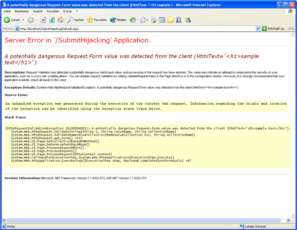Open the Forward history dropdown arrow
This screenshot has width=297, height=230.
pos(37,20)
